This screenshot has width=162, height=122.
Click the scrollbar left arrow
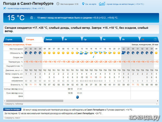pos(5,101)
